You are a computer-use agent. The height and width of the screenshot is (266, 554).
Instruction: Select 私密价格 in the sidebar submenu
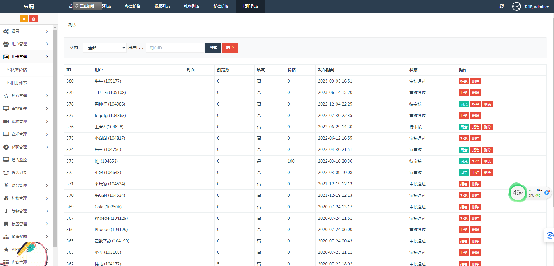pos(19,70)
